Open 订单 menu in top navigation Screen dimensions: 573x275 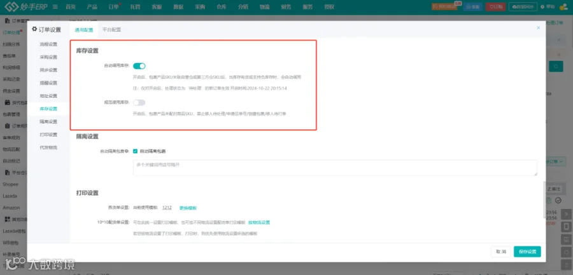point(114,6)
